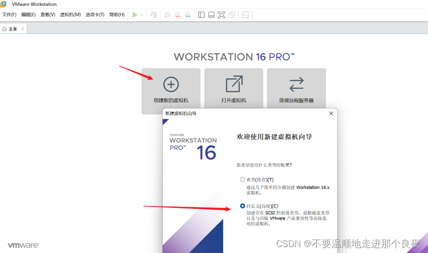
Task: Click the 连接远程服务器 tile
Action: tap(296, 88)
